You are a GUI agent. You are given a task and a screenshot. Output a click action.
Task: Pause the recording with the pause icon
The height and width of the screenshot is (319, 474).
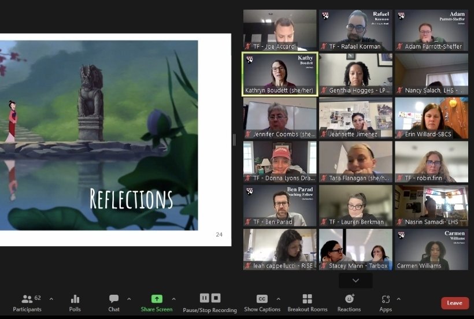pos(205,298)
